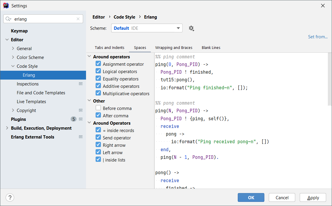Click the search magnifier icon in the search field
332x206 pixels.
pyautogui.click(x=8, y=19)
